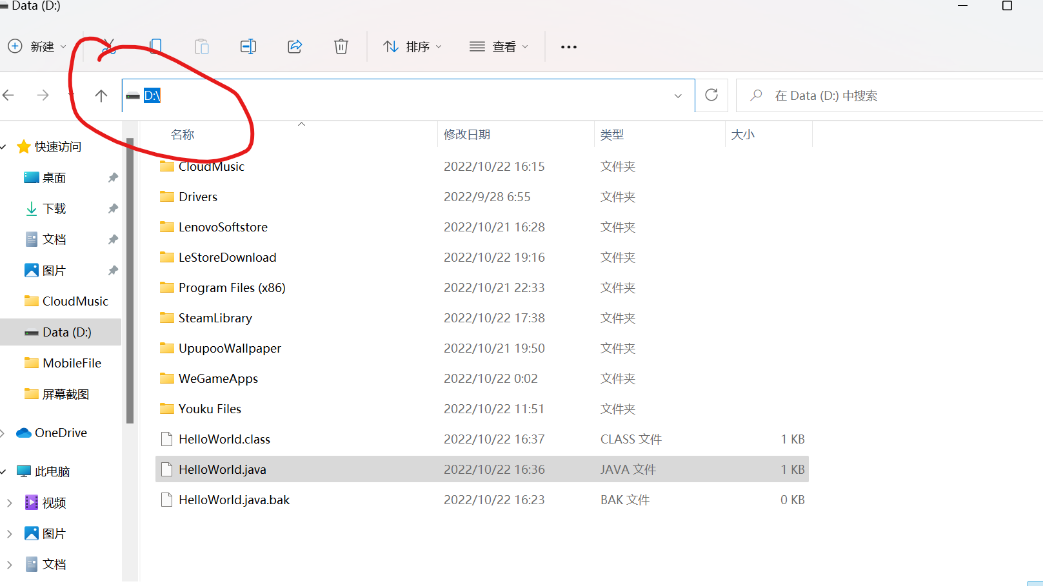The image size is (1043, 586).
Task: Select This PC (此电脑) in sidebar
Action: pos(43,471)
